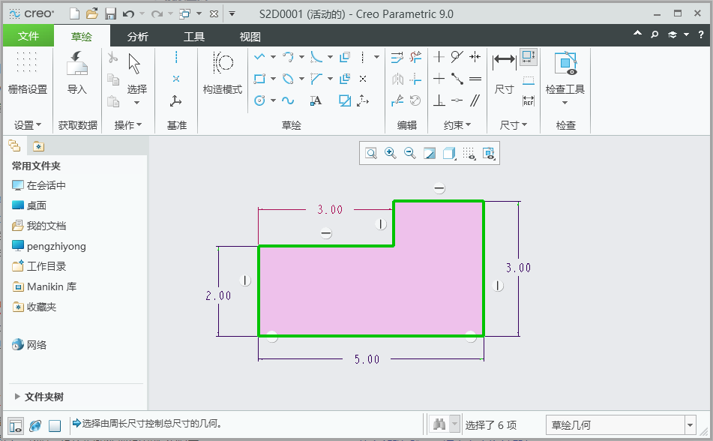Viewport: 713px width, 441px height.
Task: Click the baseline dimension tool
Action: click(529, 80)
